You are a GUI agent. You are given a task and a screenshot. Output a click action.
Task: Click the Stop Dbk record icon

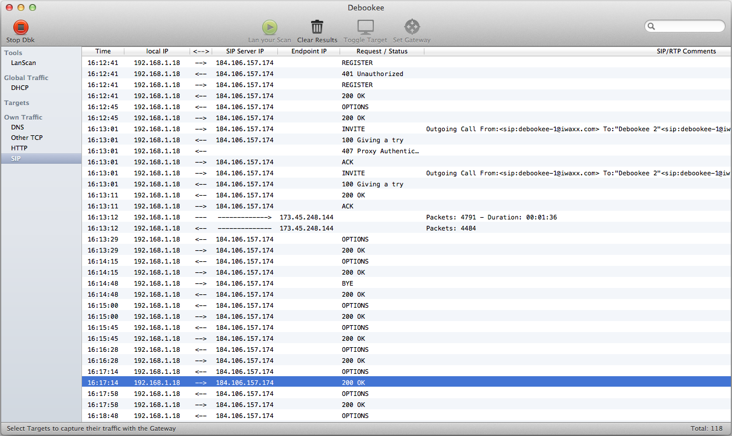pyautogui.click(x=21, y=27)
